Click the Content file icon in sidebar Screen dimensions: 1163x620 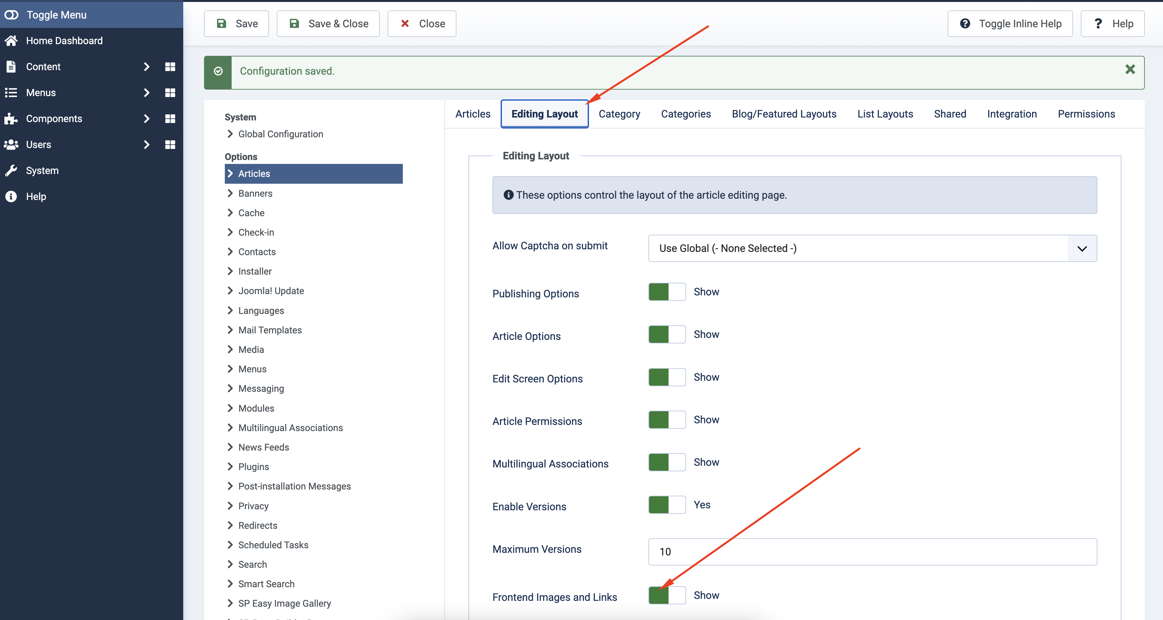[x=11, y=67]
